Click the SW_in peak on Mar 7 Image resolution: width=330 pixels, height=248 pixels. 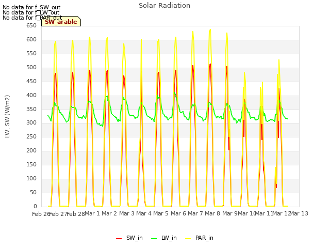[193, 66]
